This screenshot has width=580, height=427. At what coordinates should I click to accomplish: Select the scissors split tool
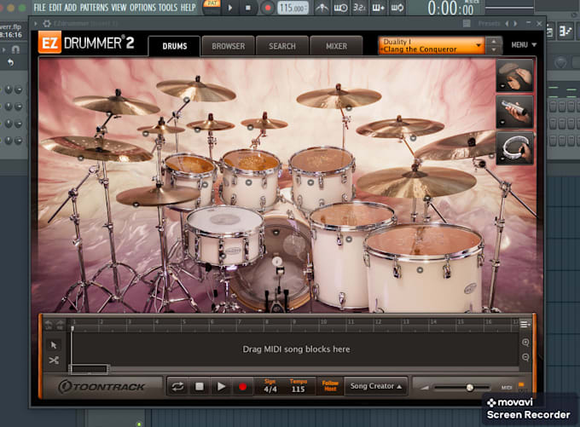click(x=54, y=360)
